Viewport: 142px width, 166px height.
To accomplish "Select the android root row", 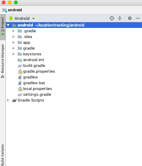I will click(74, 25).
